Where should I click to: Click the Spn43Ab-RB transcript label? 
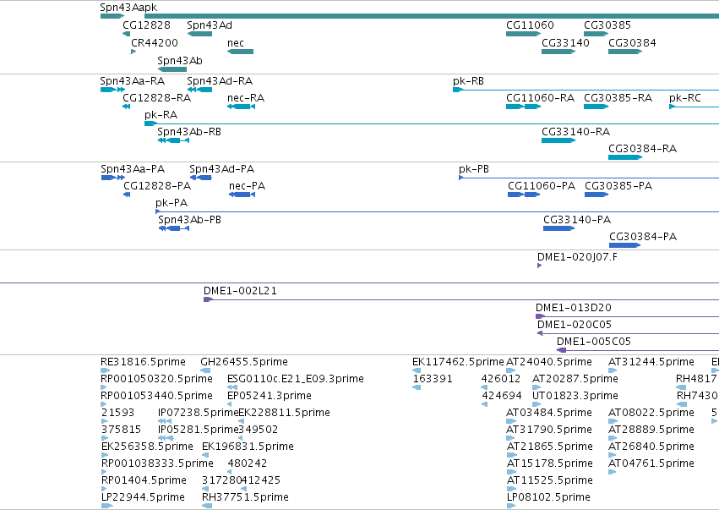[189, 132]
